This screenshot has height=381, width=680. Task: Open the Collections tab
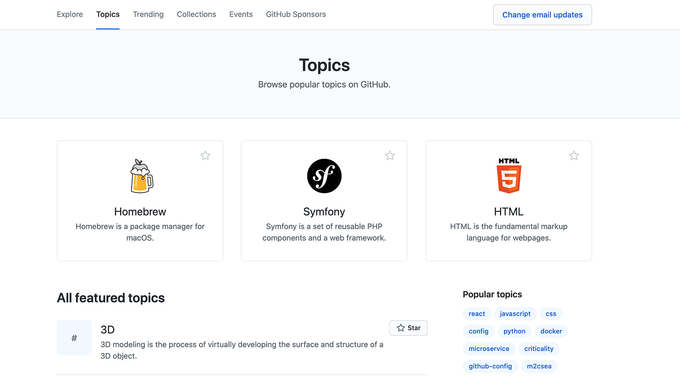[197, 14]
